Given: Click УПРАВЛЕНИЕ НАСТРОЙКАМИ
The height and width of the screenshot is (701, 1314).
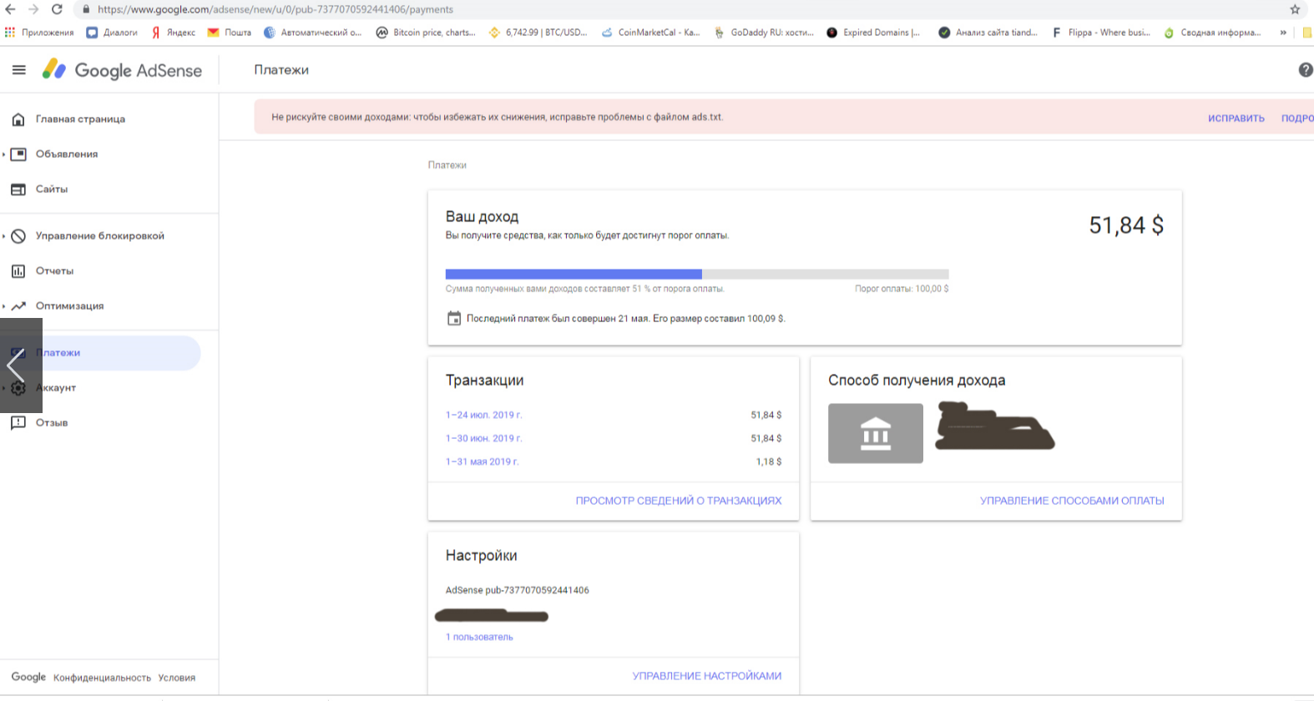Looking at the screenshot, I should [x=707, y=676].
